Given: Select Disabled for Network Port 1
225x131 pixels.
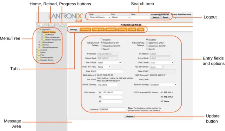Looking at the screenshot, I should click(102, 39).
